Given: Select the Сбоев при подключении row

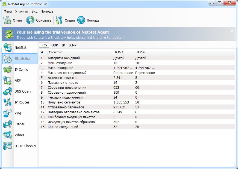Looking at the screenshot, I should tap(137, 88).
